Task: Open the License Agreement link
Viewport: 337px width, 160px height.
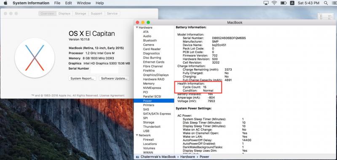Action: pyautogui.click(x=112, y=95)
